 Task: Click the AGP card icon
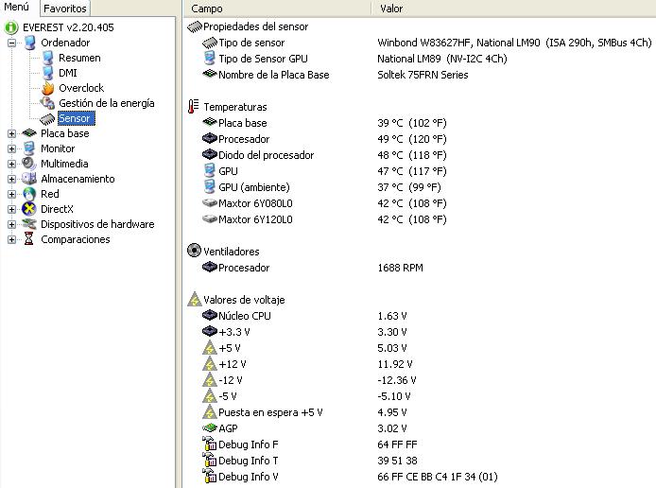(x=209, y=428)
